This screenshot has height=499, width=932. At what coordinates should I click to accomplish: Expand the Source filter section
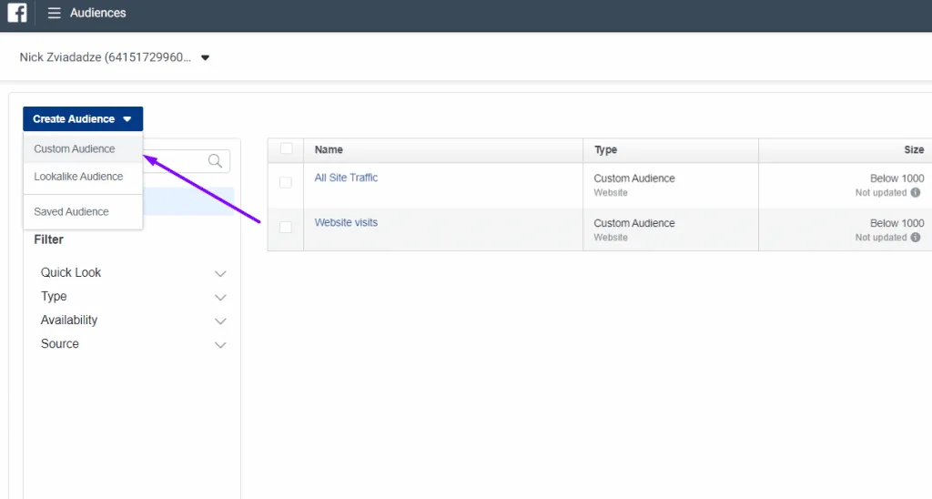click(133, 344)
